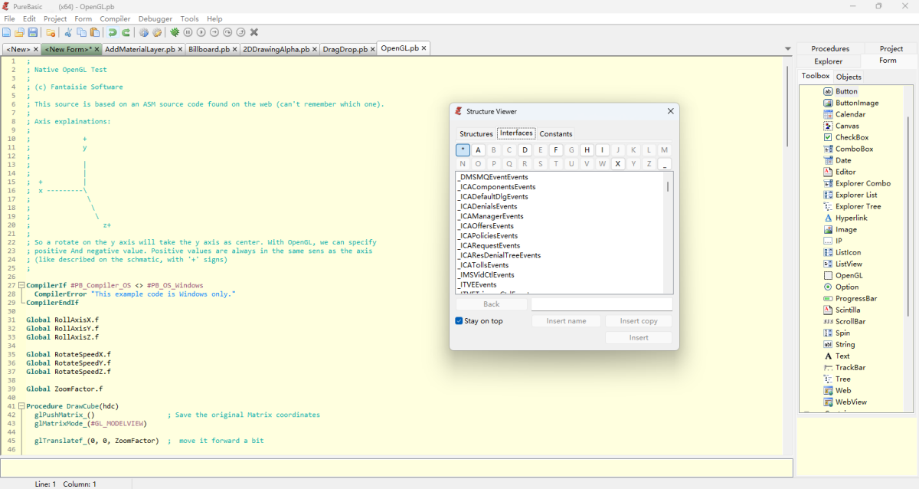Start the debugger (green bug icon)
The width and height of the screenshot is (919, 489).
(x=175, y=32)
